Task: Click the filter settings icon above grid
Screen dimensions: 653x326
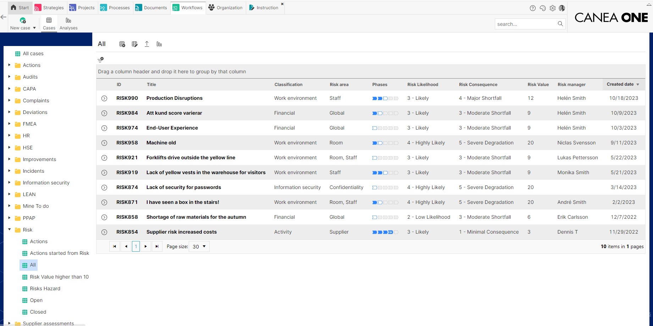Action: 101,59
